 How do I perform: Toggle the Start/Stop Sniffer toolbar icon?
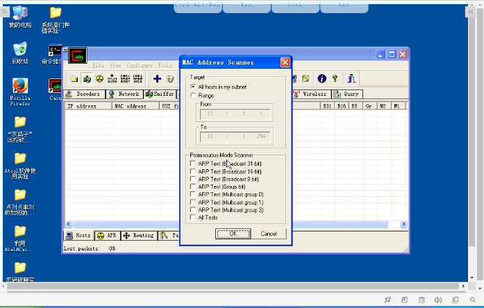(x=87, y=79)
